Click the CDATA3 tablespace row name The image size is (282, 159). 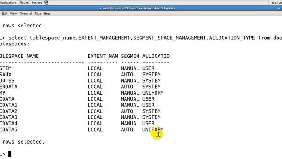tap(9, 117)
